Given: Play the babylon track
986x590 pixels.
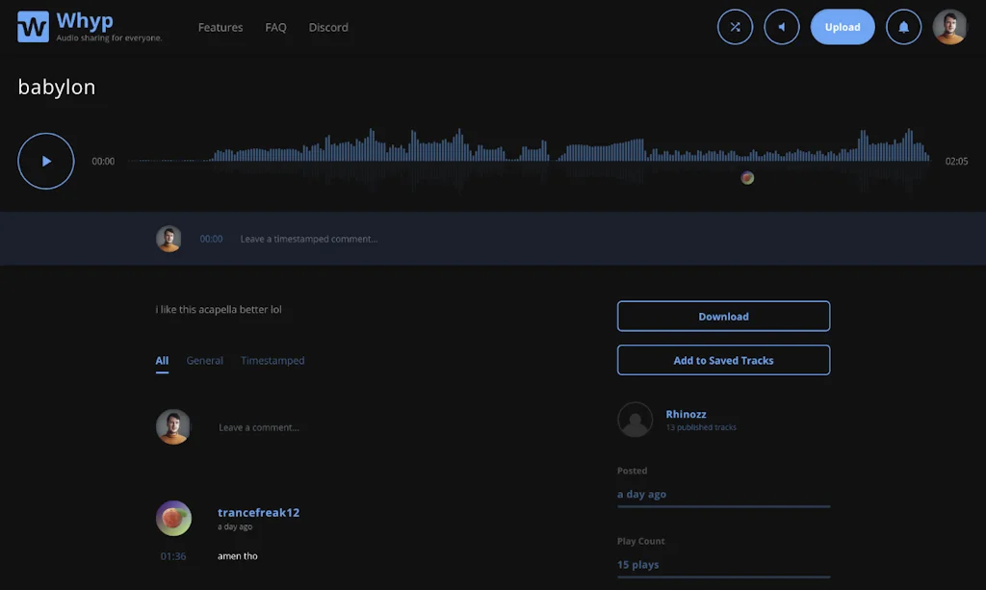Looking at the screenshot, I should point(46,162).
